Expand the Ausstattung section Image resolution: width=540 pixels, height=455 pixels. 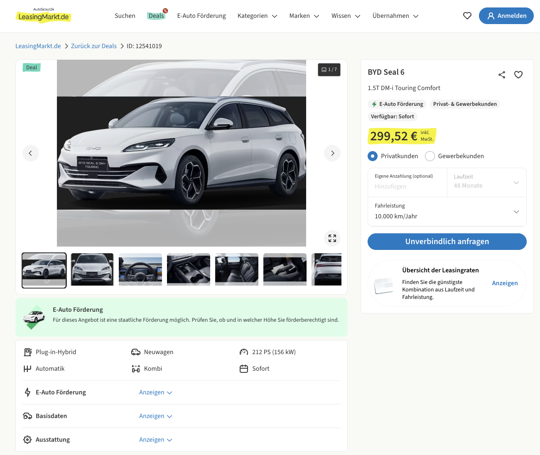[x=155, y=440]
